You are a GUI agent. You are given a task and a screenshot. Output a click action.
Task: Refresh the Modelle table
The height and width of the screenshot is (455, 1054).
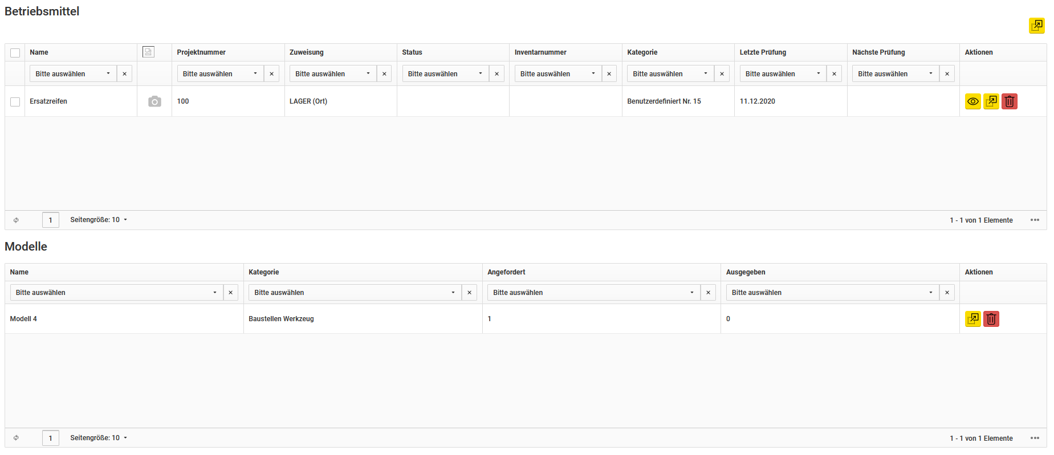tap(16, 438)
